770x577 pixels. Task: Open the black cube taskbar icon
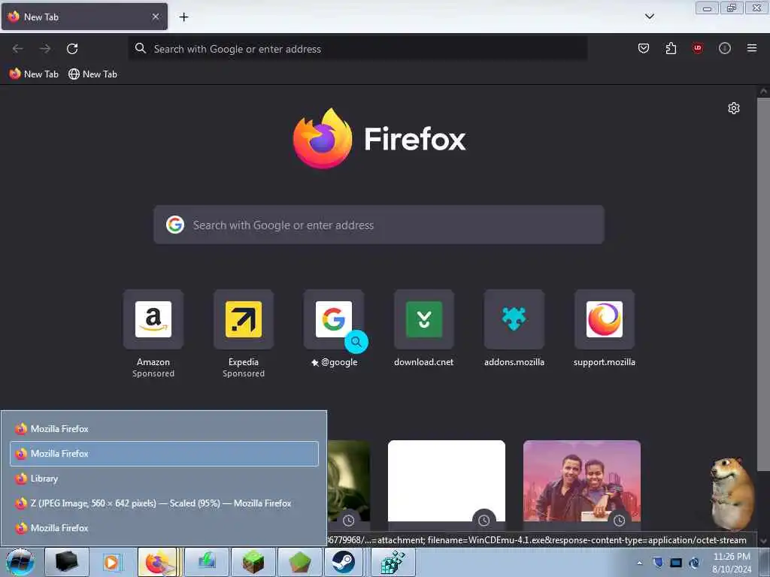[x=66, y=562]
